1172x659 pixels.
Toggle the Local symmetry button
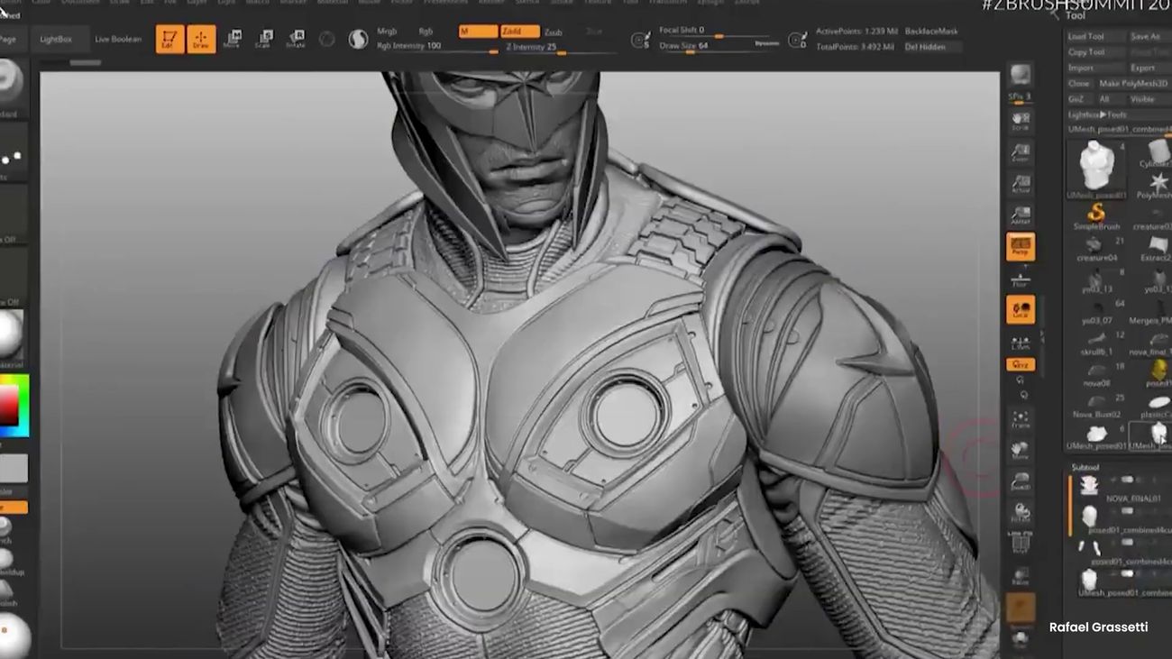coord(1021,310)
